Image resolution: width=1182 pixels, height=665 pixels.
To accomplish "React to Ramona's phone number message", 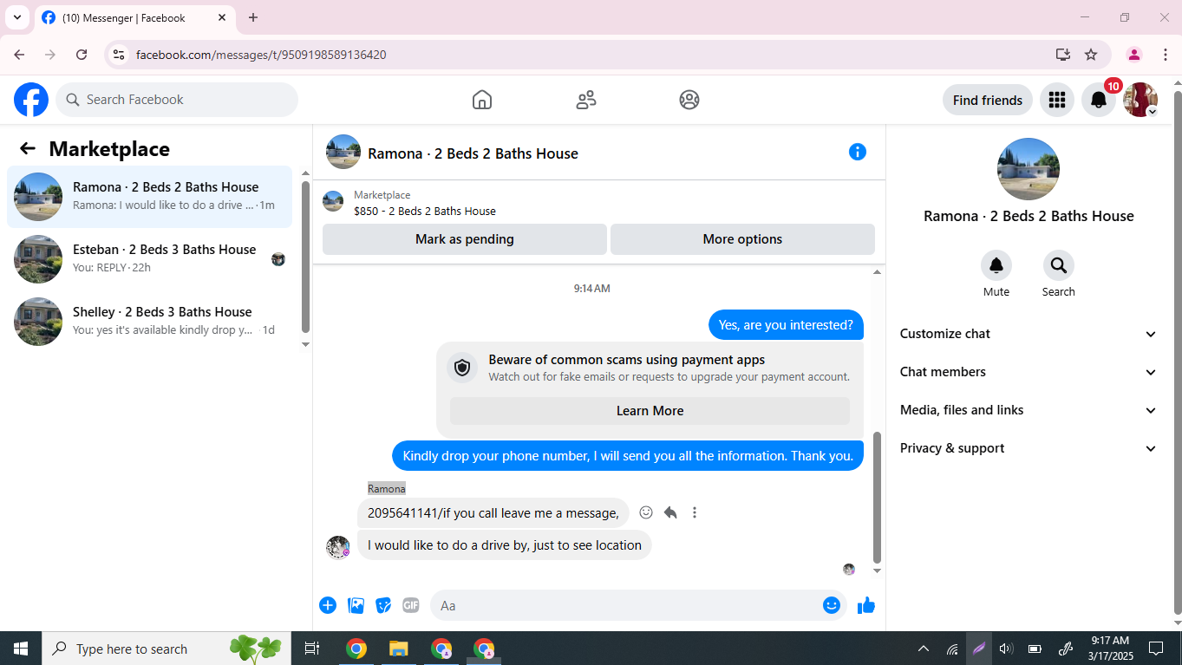I will click(x=646, y=512).
